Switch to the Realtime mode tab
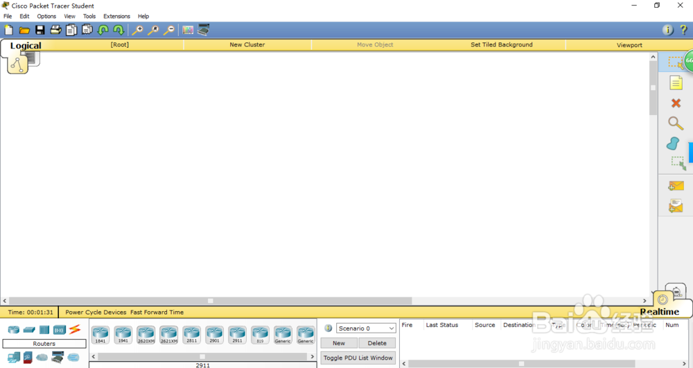The height and width of the screenshot is (368, 693). point(660,311)
